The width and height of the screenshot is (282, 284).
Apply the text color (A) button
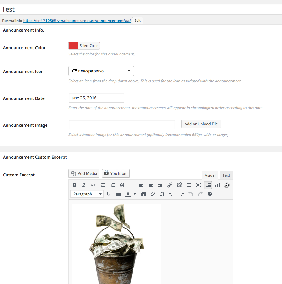128,194
